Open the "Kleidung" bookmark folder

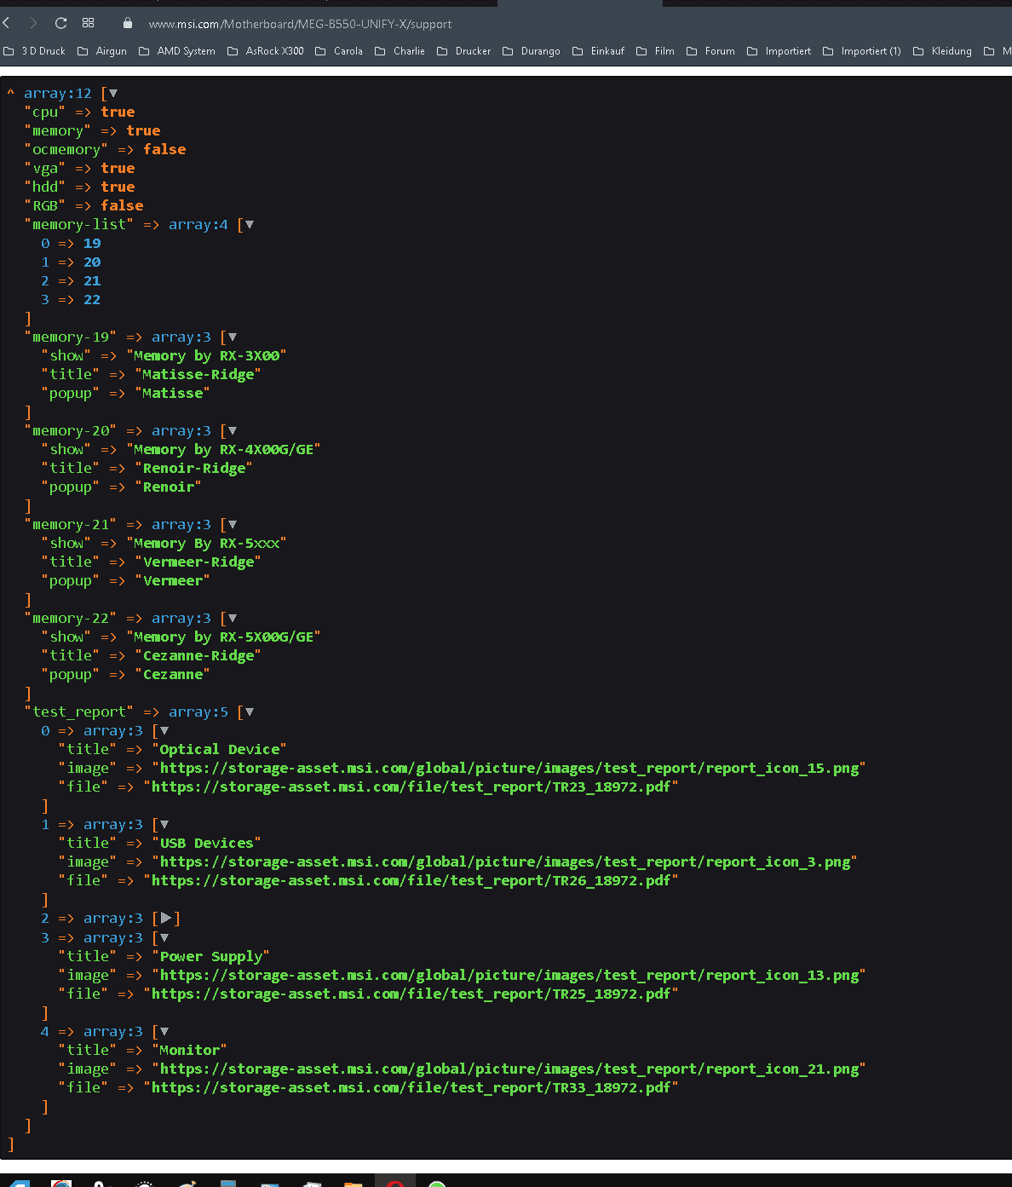coord(942,51)
